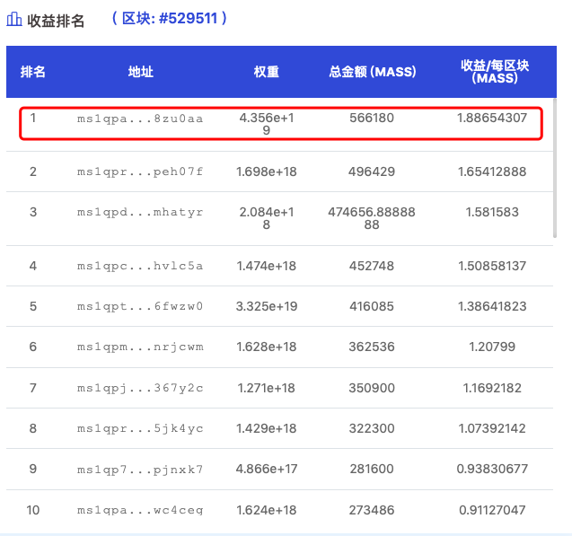The image size is (572, 536).
Task: Click total amount 362536
Action: coord(372,347)
